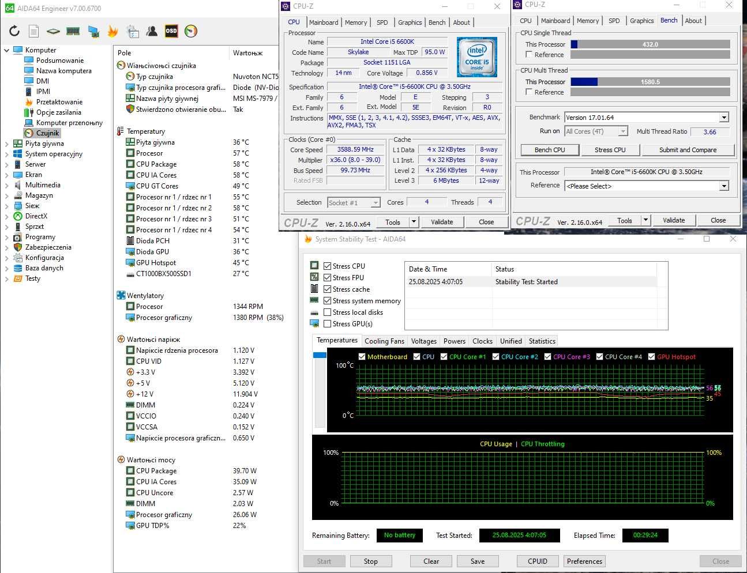Expand the Multimedia tree node
Screen dimensions: 747x573
tap(7, 185)
